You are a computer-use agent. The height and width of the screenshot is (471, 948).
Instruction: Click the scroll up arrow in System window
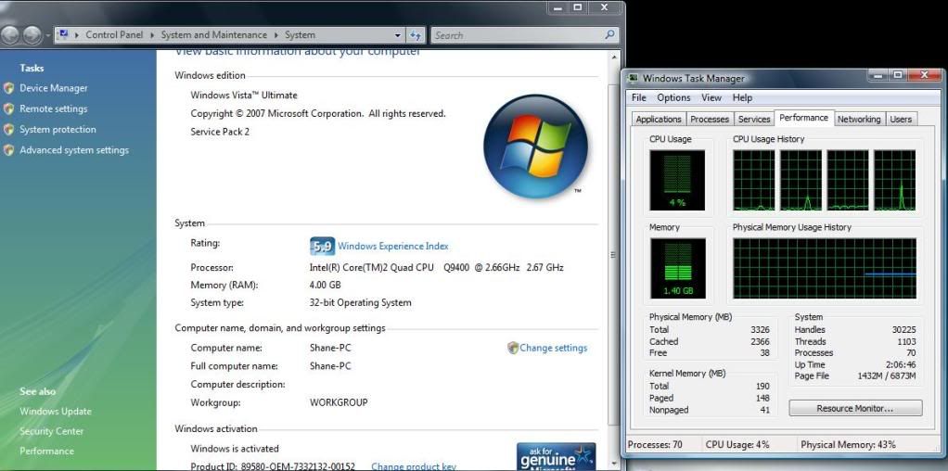616,58
